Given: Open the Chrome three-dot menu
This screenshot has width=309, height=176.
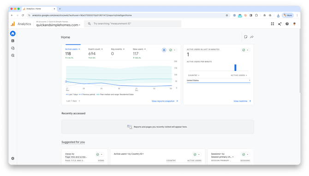Looking at the screenshot, I should coord(297,15).
